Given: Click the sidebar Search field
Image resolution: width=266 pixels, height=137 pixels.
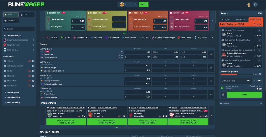Looking at the screenshot, I should click(x=19, y=29).
